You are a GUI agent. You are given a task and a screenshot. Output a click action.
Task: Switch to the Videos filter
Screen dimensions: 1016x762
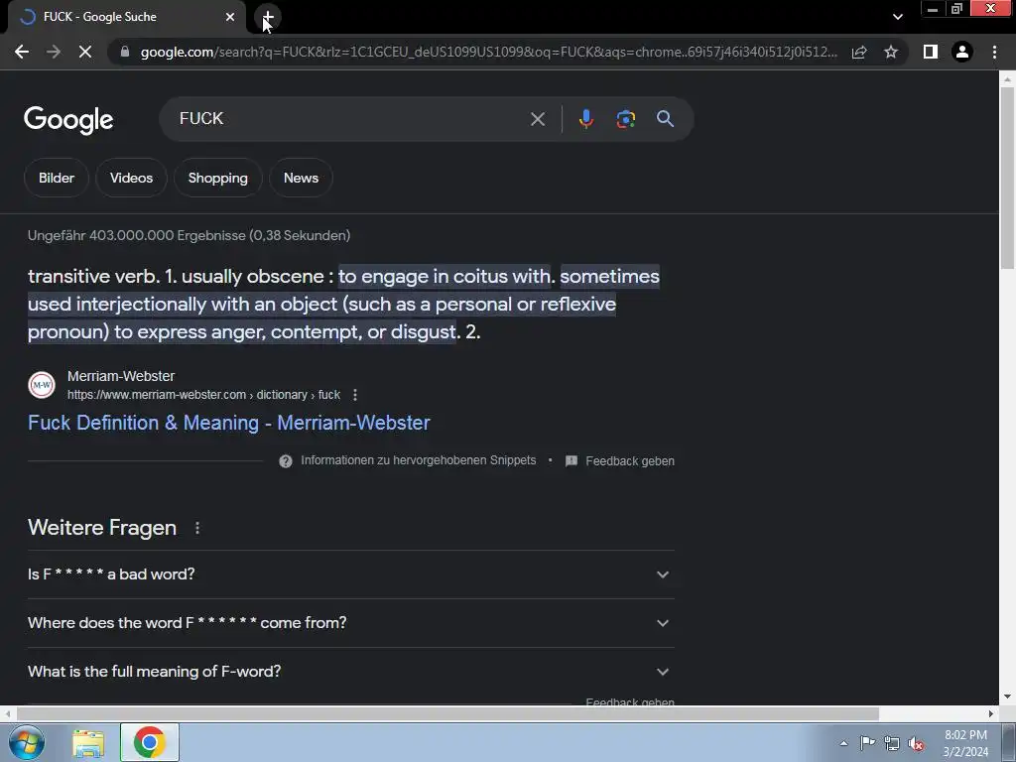coord(132,178)
